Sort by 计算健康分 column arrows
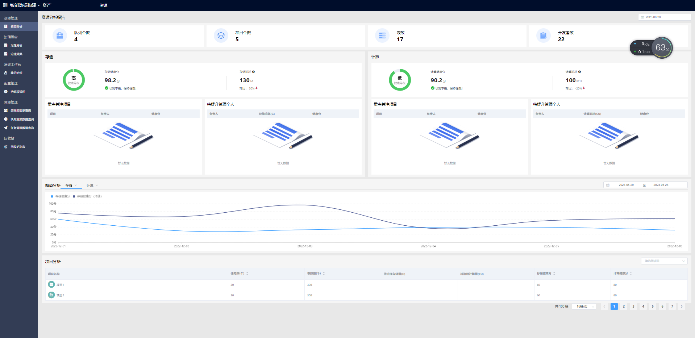 [631, 274]
